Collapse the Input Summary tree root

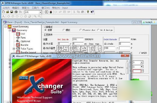6,27
